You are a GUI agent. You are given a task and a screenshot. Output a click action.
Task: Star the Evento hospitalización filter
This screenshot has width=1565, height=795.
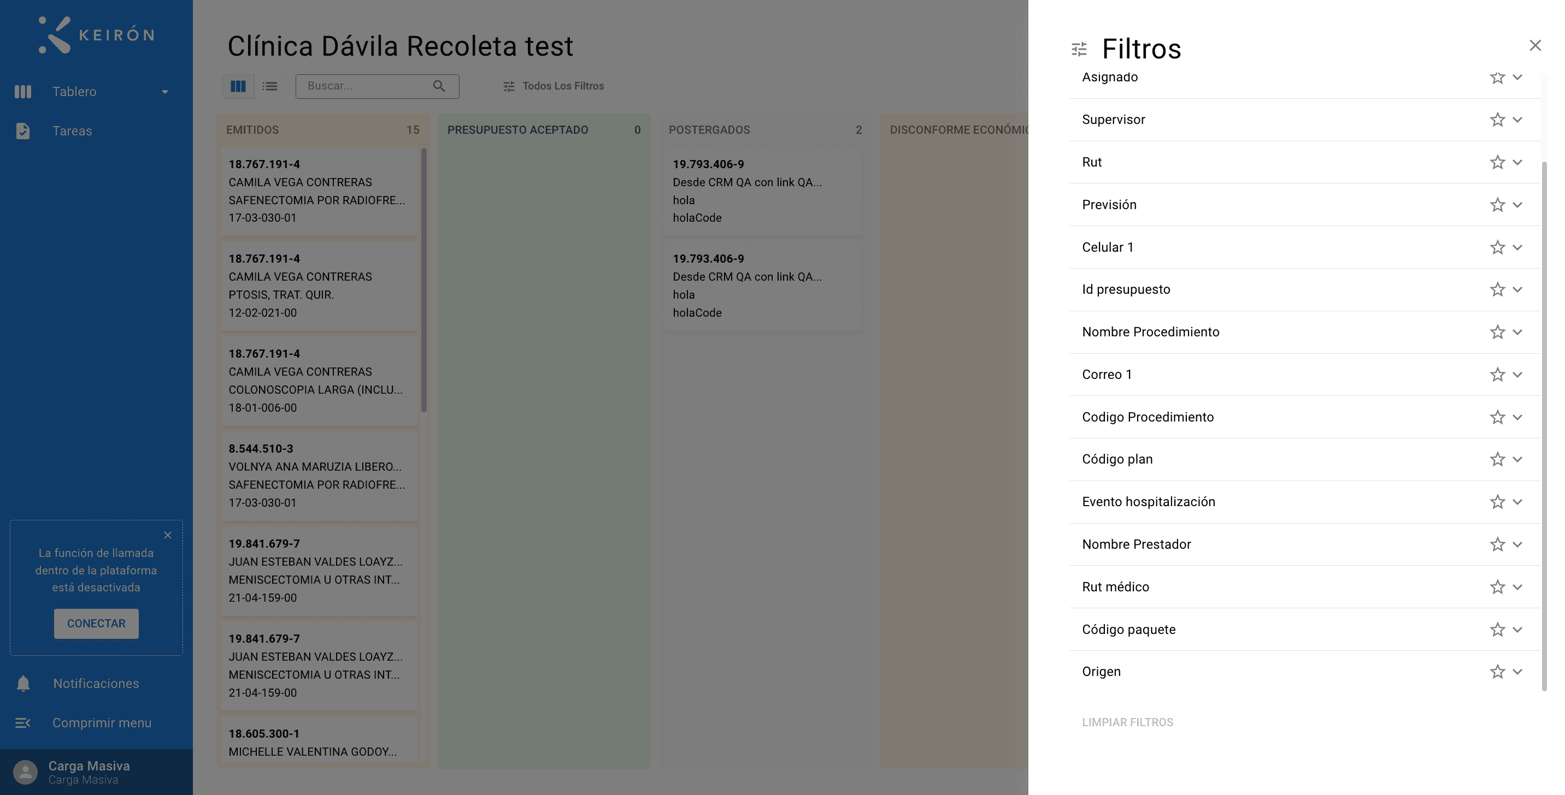1497,502
